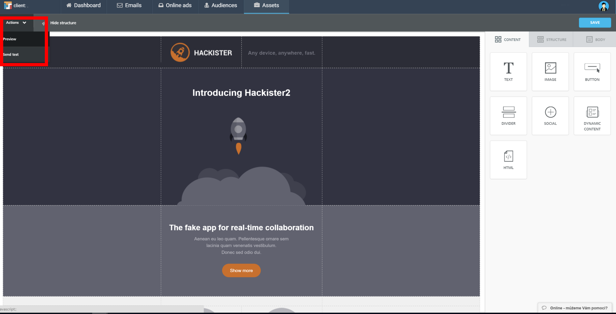Image resolution: width=616 pixels, height=314 pixels.
Task: Select the HTML content block
Action: pyautogui.click(x=508, y=160)
